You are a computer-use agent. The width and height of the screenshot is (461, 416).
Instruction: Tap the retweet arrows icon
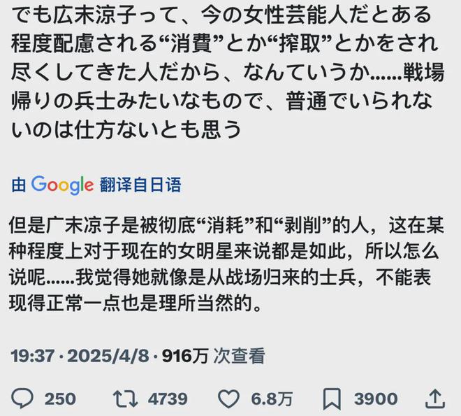point(126,399)
